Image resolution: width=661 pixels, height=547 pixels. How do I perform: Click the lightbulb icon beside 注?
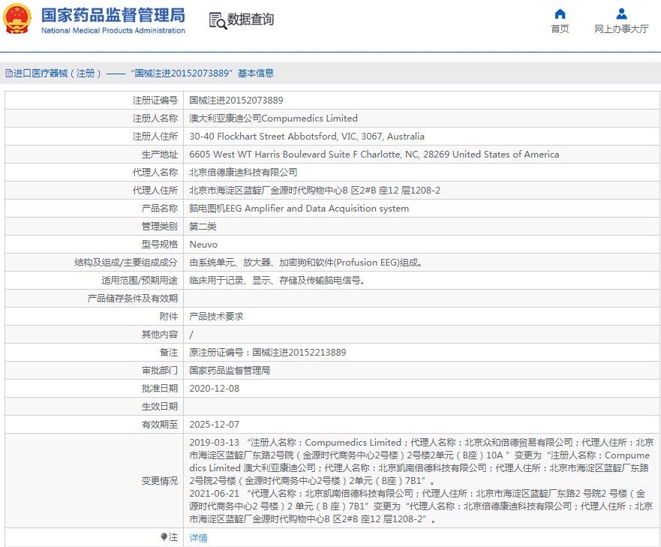coord(164,537)
